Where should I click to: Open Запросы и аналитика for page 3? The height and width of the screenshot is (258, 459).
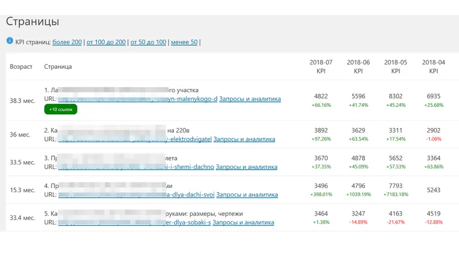tap(247, 167)
